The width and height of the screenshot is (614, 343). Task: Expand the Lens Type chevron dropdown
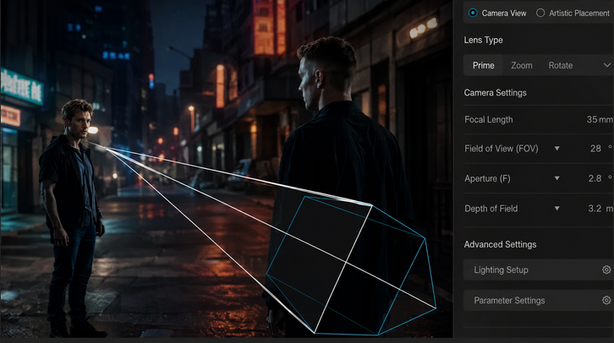[x=607, y=65]
